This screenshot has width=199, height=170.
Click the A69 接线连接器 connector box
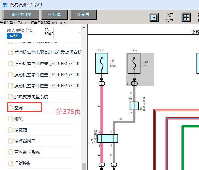(x=108, y=138)
